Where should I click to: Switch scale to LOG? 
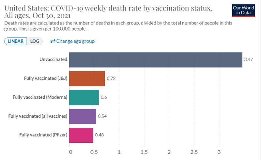(35, 41)
